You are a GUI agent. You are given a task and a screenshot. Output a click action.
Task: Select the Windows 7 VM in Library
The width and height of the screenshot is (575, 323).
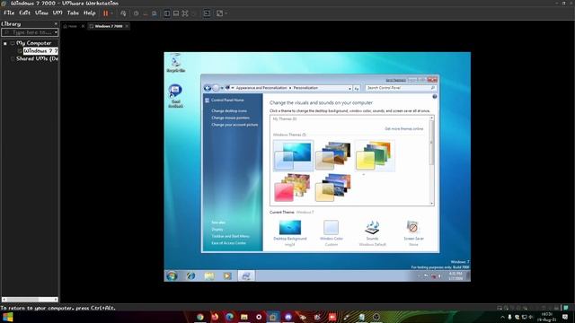pyautogui.click(x=40, y=51)
